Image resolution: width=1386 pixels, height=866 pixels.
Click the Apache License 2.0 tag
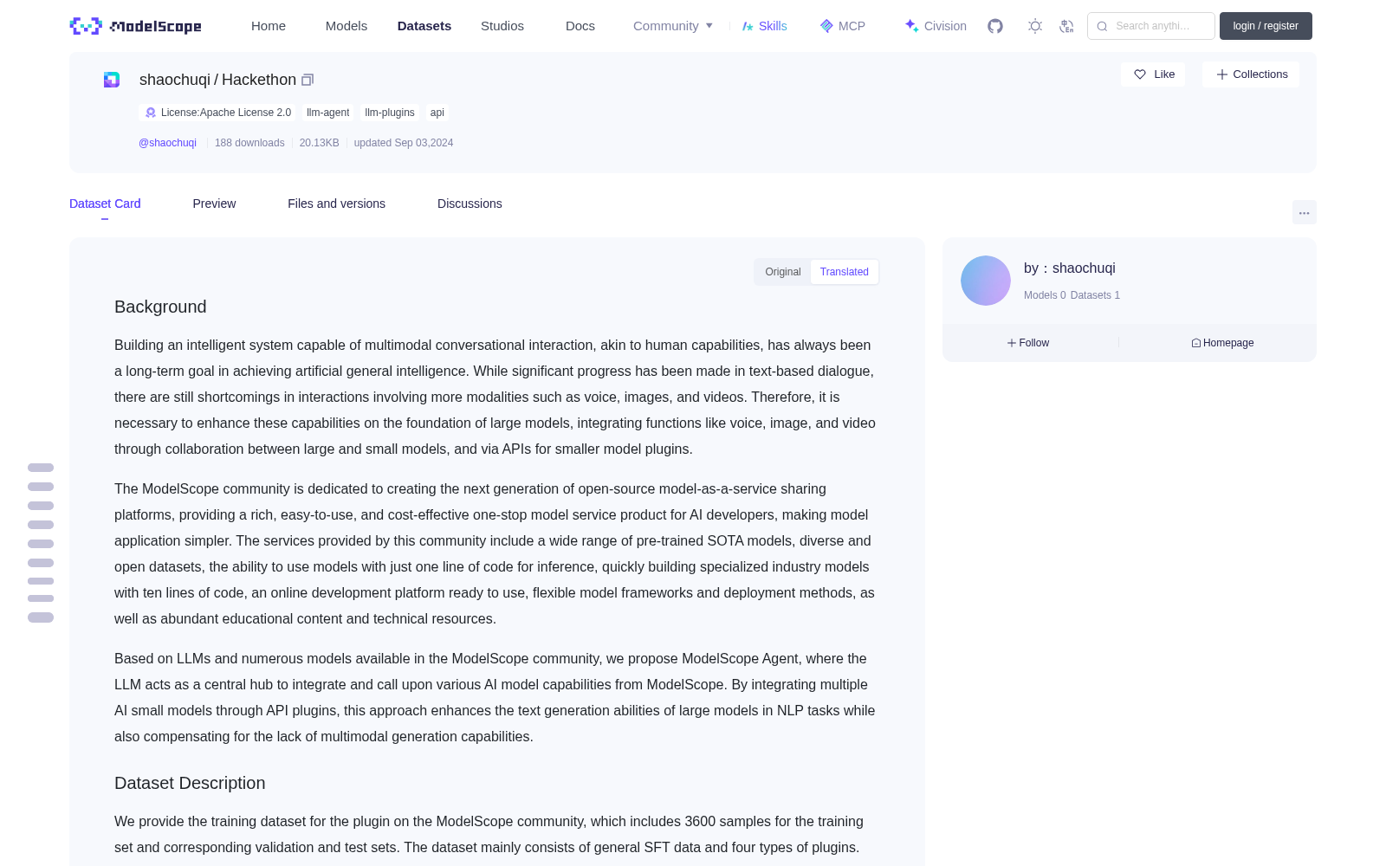[x=217, y=113]
